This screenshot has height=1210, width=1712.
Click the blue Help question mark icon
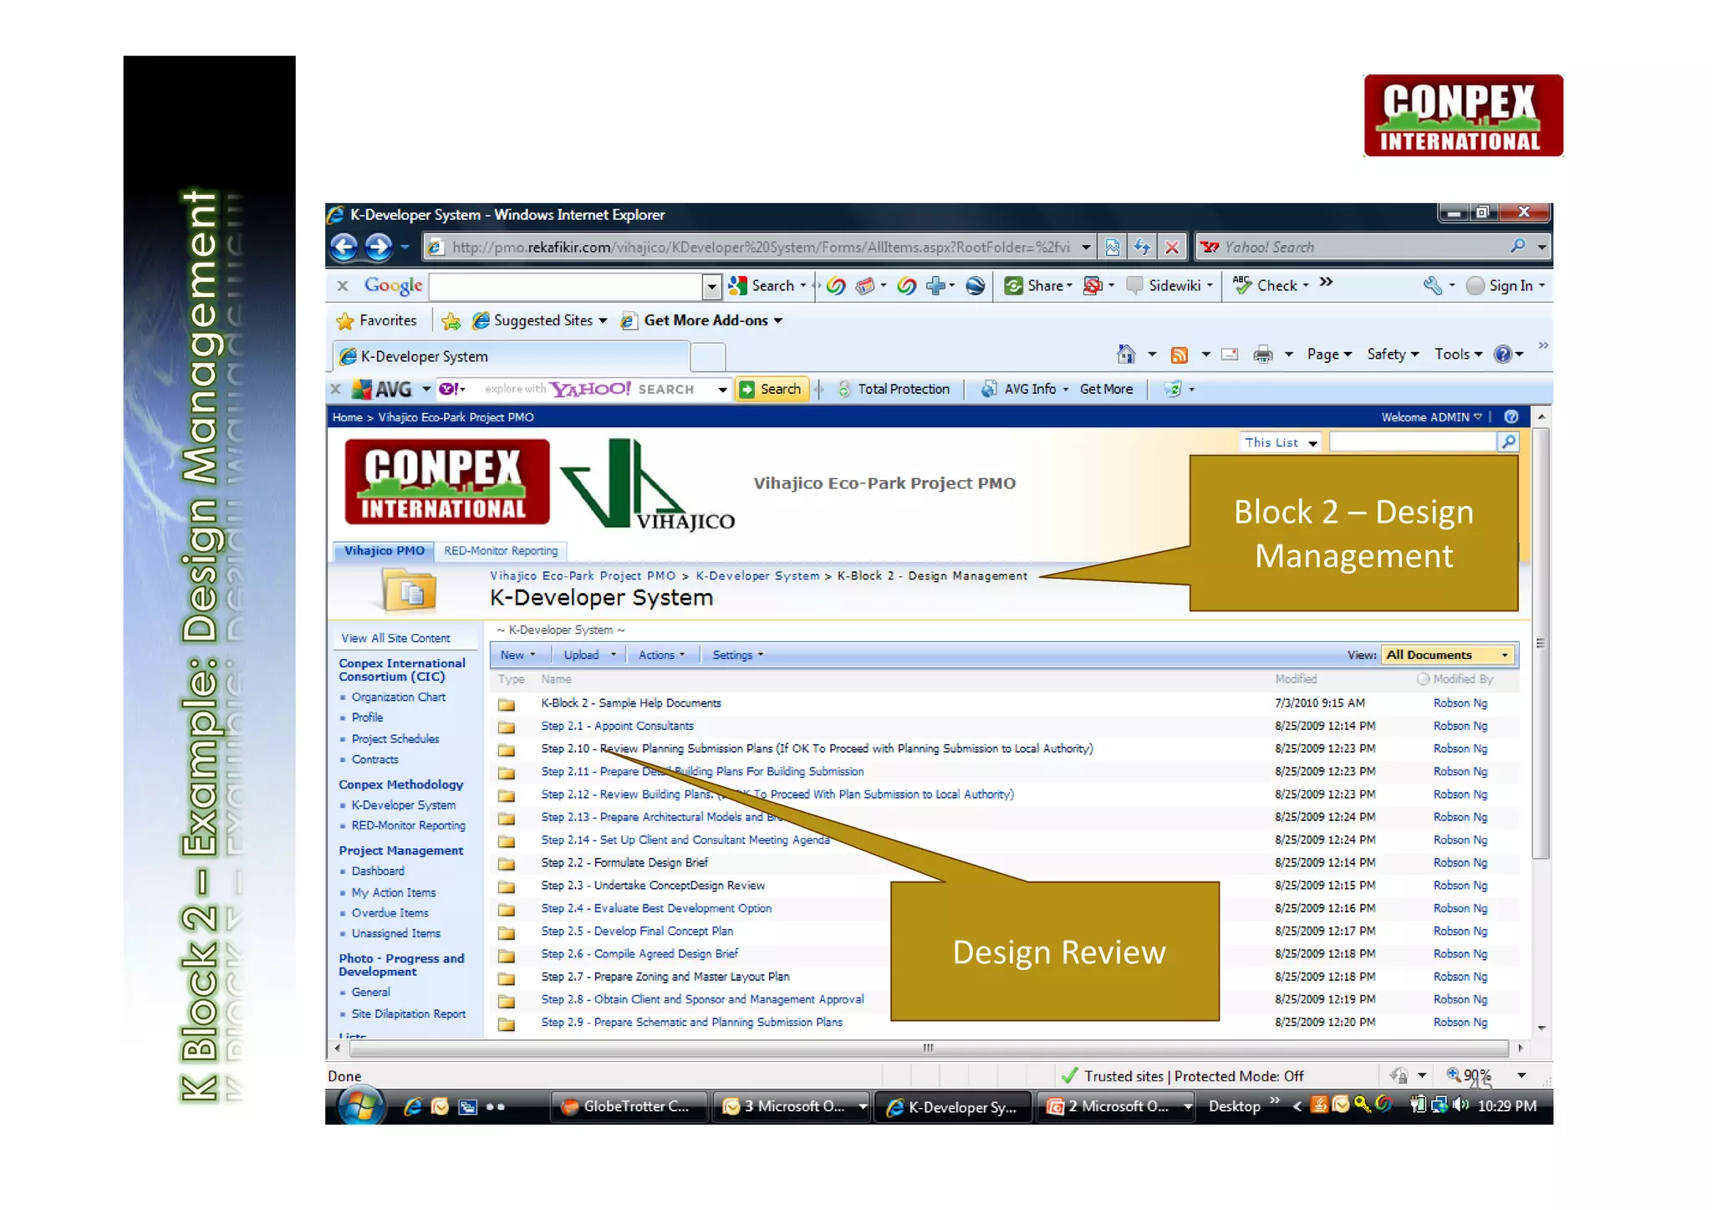coord(1503,355)
